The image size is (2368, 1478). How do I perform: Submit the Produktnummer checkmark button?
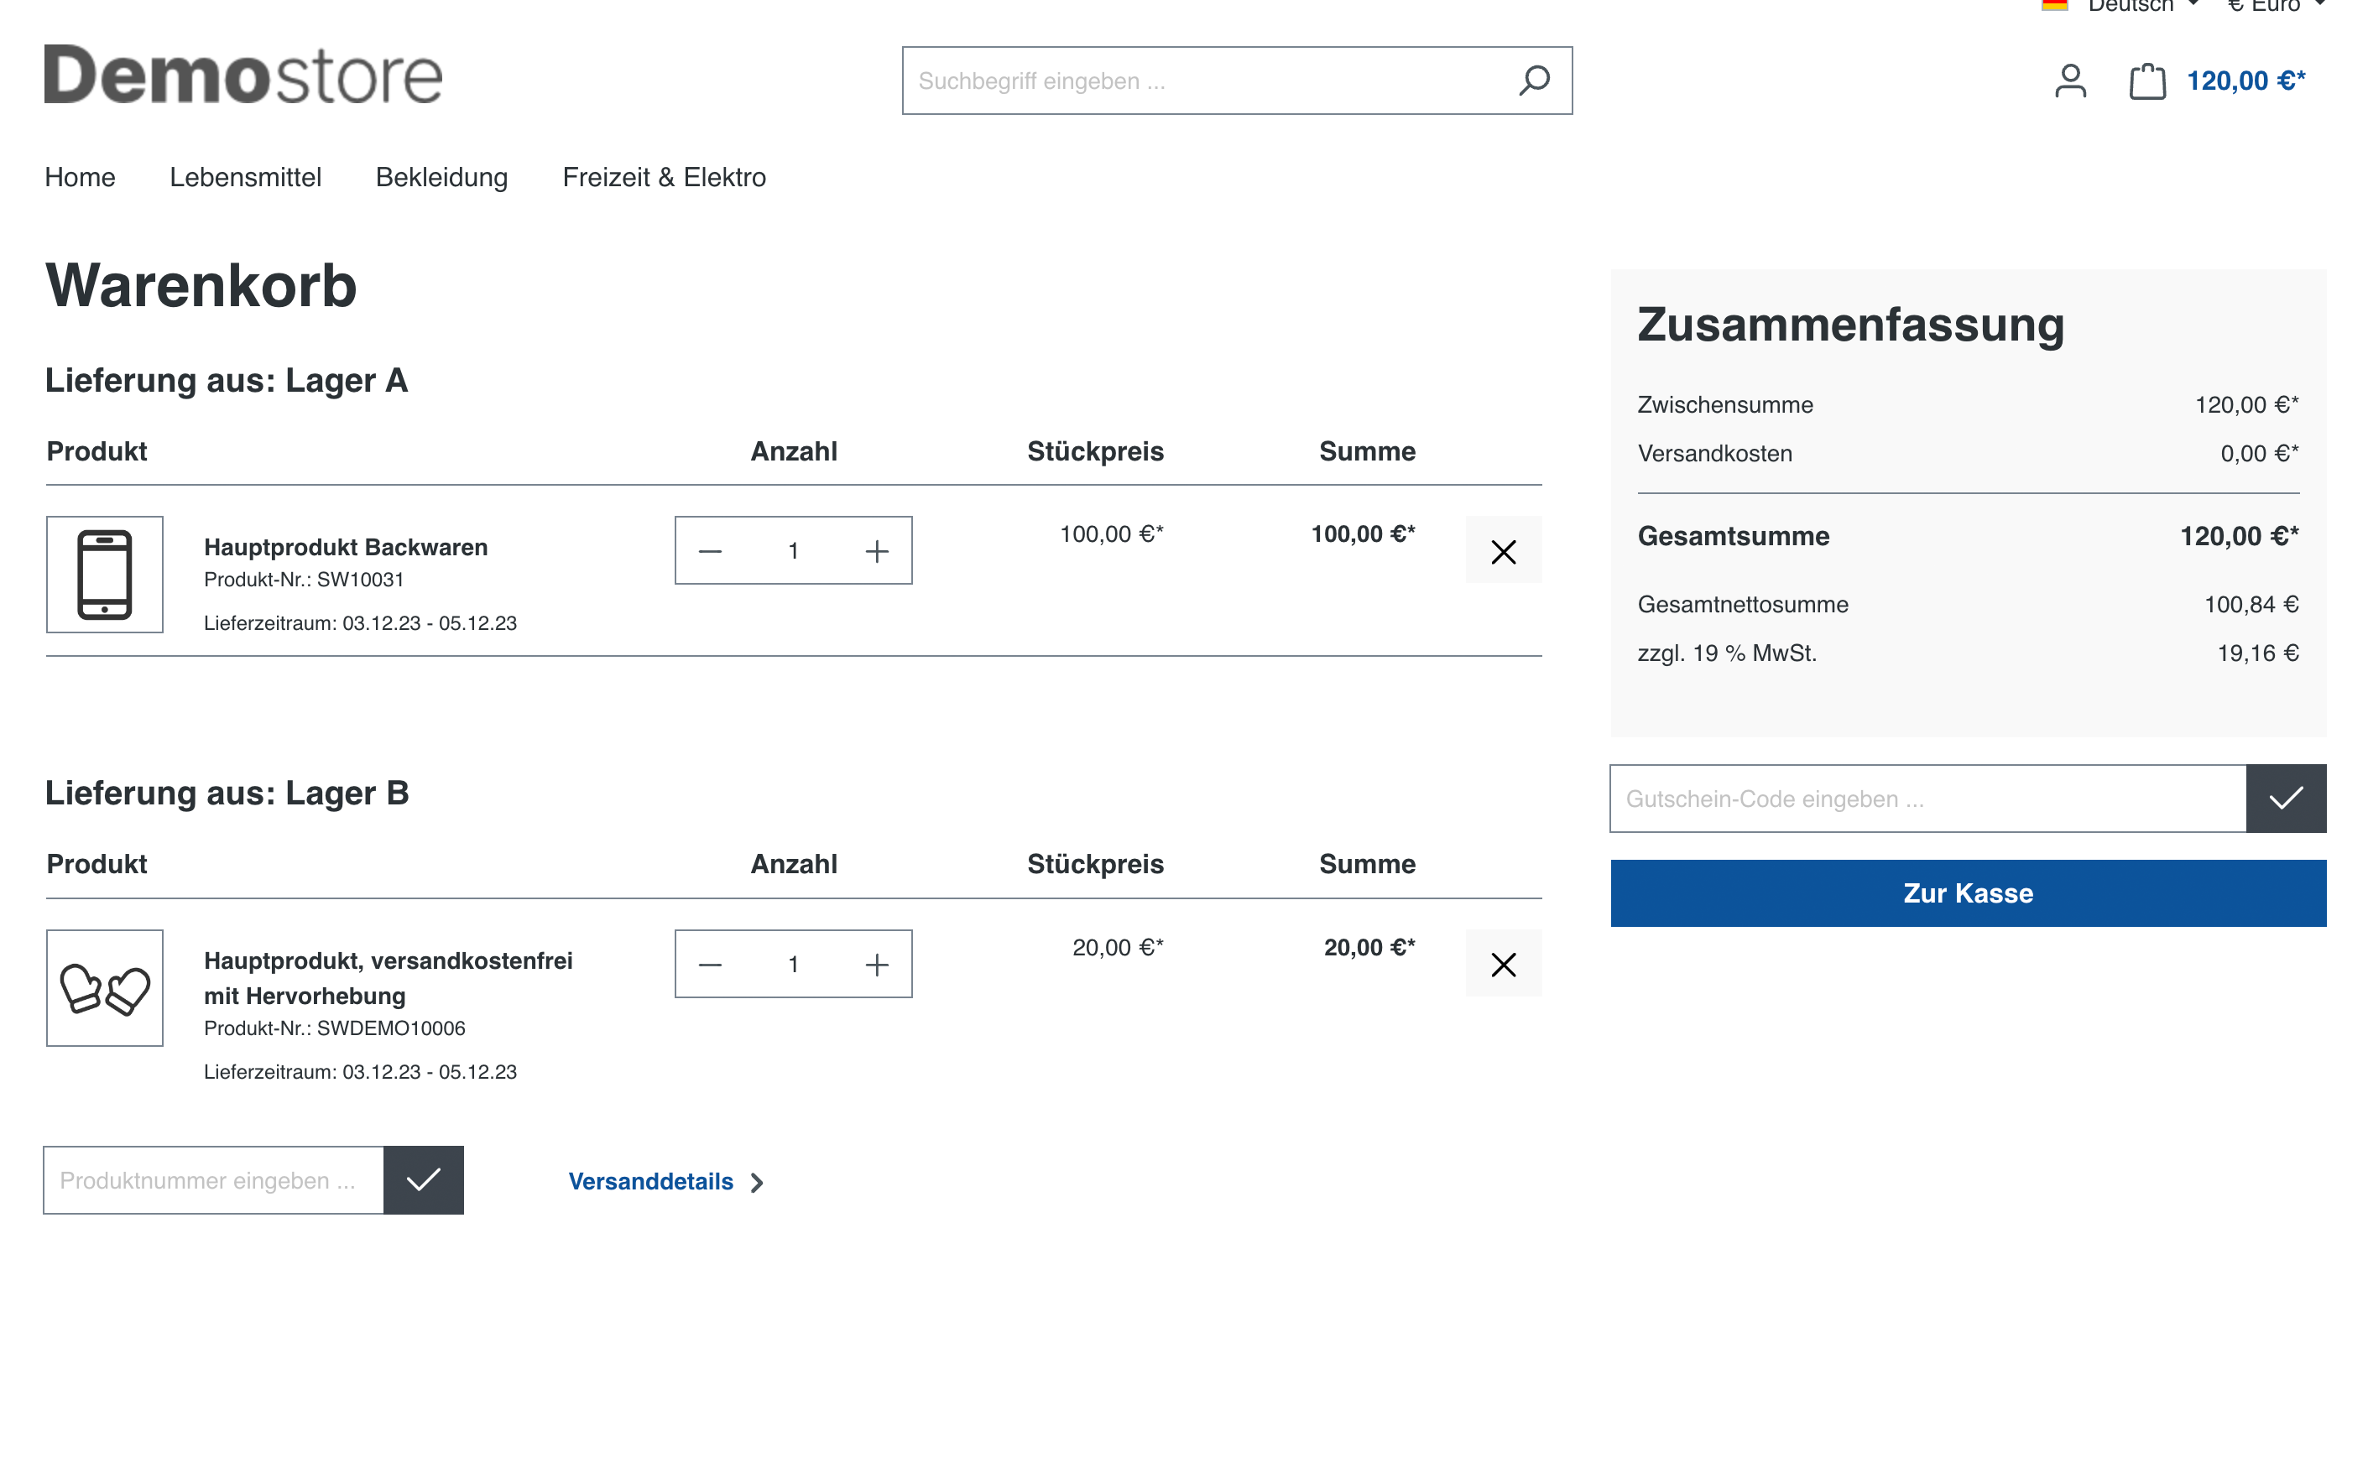coord(422,1180)
